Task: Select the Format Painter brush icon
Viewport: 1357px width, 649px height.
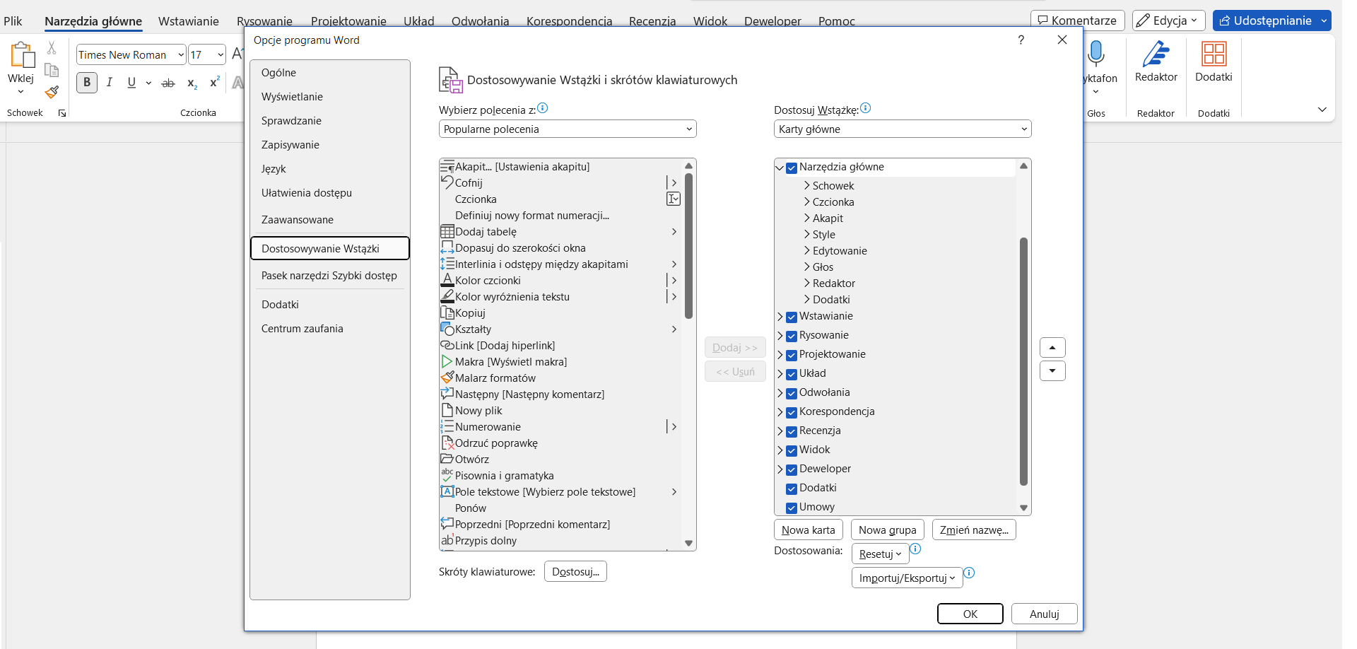Action: pyautogui.click(x=52, y=92)
